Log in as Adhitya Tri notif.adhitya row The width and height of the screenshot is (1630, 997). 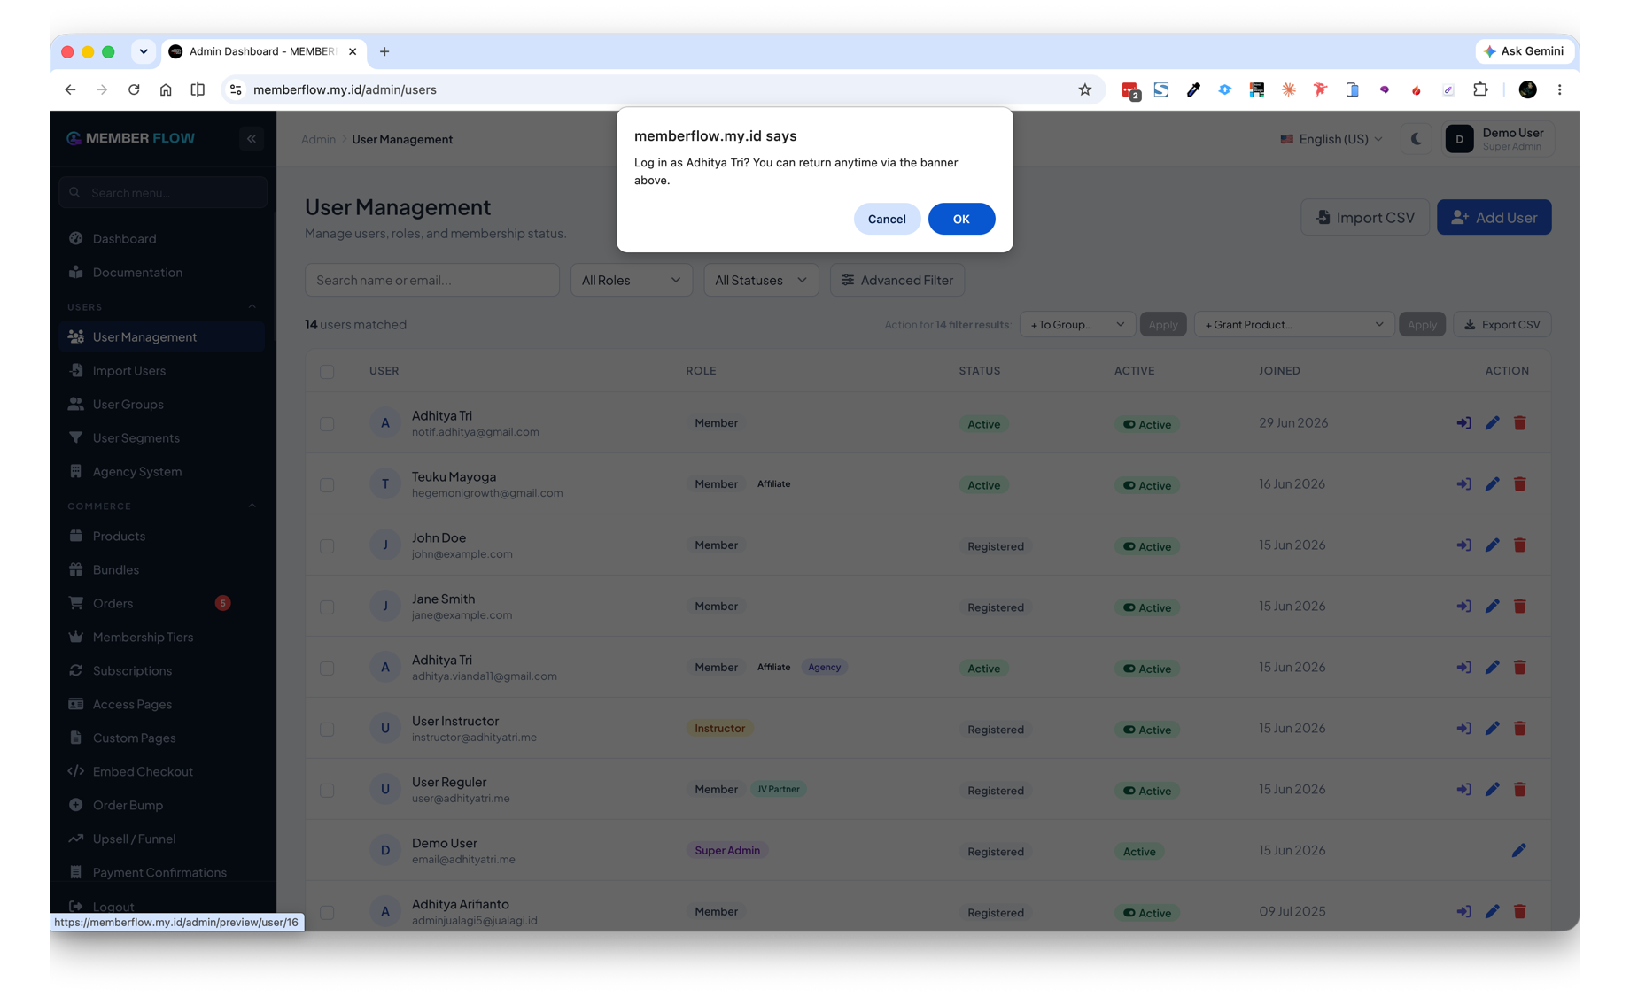[x=1463, y=423]
